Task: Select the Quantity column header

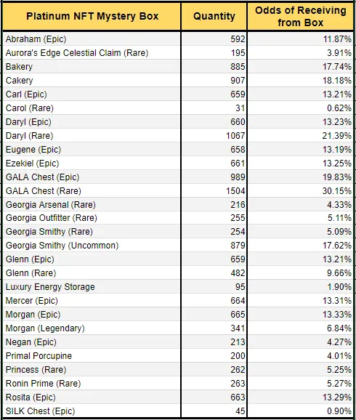Action: (214, 16)
